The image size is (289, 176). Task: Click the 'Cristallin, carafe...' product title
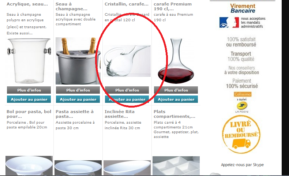[127, 4]
